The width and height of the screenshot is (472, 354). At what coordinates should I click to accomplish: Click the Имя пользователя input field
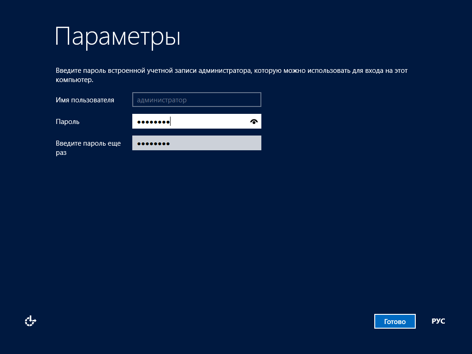click(196, 100)
